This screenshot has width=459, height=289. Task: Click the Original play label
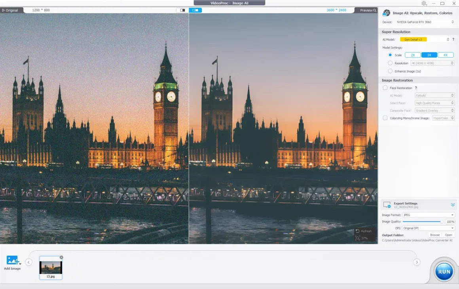[x=10, y=10]
